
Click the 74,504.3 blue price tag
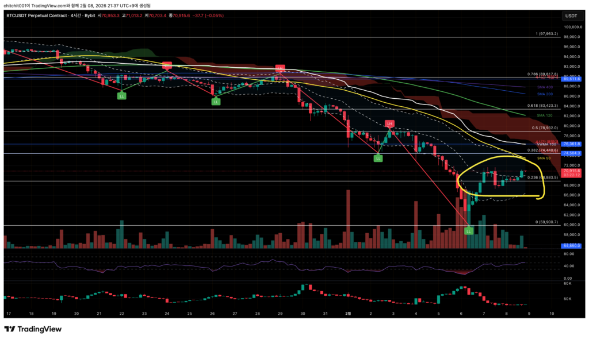click(572, 153)
